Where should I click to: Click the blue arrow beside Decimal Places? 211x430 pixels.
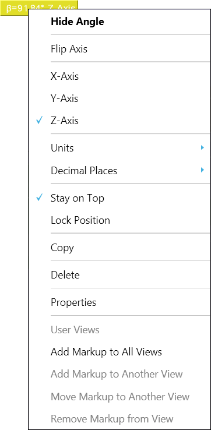(x=202, y=170)
